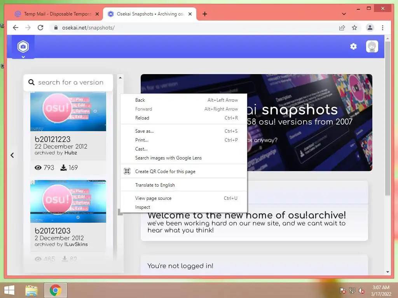This screenshot has width=398, height=298.
Task: Click the Welcome to osu!archive heading
Action: (x=246, y=215)
